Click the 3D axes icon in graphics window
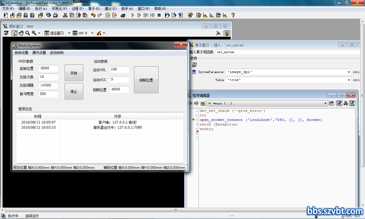365x219 pixels. tap(218, 33)
